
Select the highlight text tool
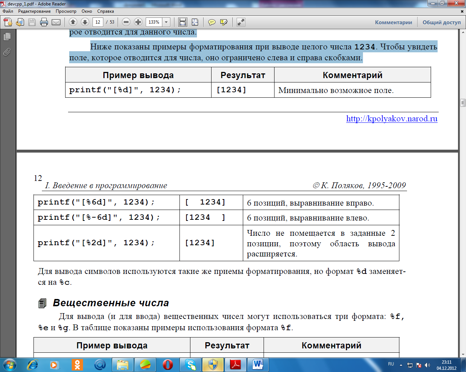click(x=224, y=22)
